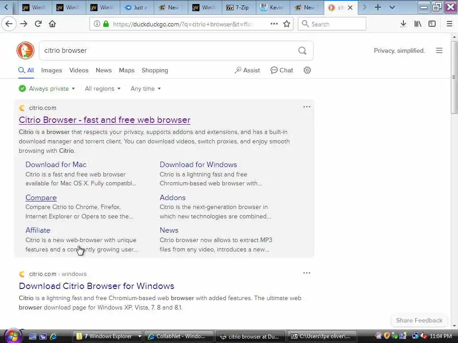
Task: Open the Library bookshelf icon
Action: [418, 24]
